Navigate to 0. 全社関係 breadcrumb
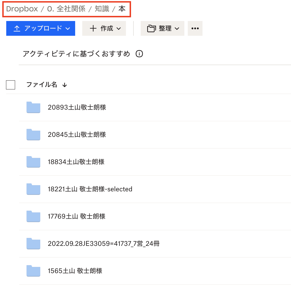 [66, 9]
